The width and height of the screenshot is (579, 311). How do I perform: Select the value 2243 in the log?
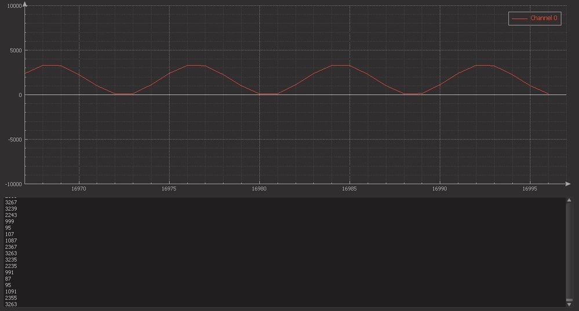click(x=10, y=215)
